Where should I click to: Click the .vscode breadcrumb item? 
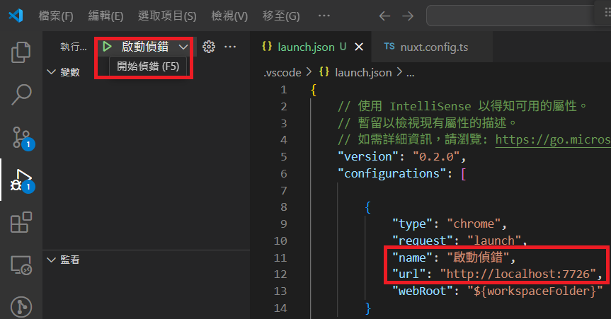tap(282, 72)
